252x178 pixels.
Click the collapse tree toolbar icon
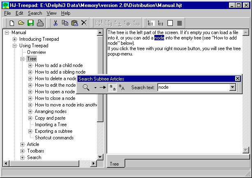click(151, 23)
